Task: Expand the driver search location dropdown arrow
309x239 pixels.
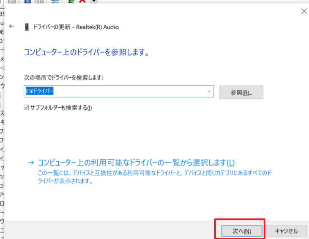Action: [x=209, y=92]
